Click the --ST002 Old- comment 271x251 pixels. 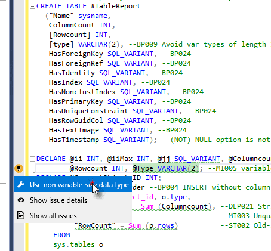246,225
